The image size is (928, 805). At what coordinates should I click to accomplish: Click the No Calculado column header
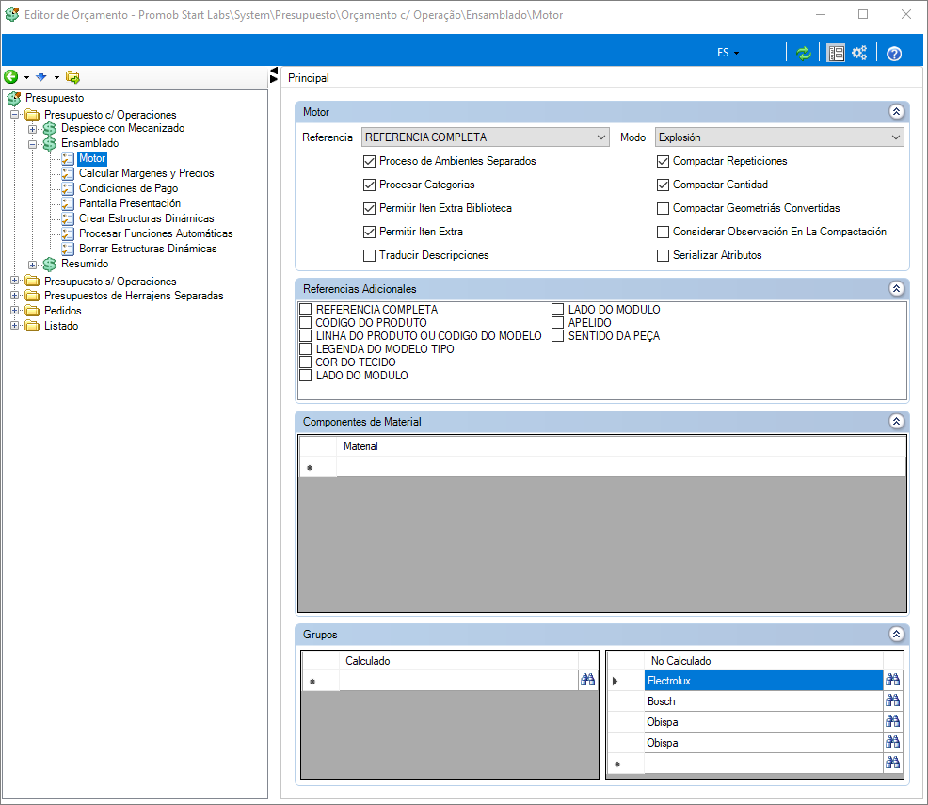point(763,661)
